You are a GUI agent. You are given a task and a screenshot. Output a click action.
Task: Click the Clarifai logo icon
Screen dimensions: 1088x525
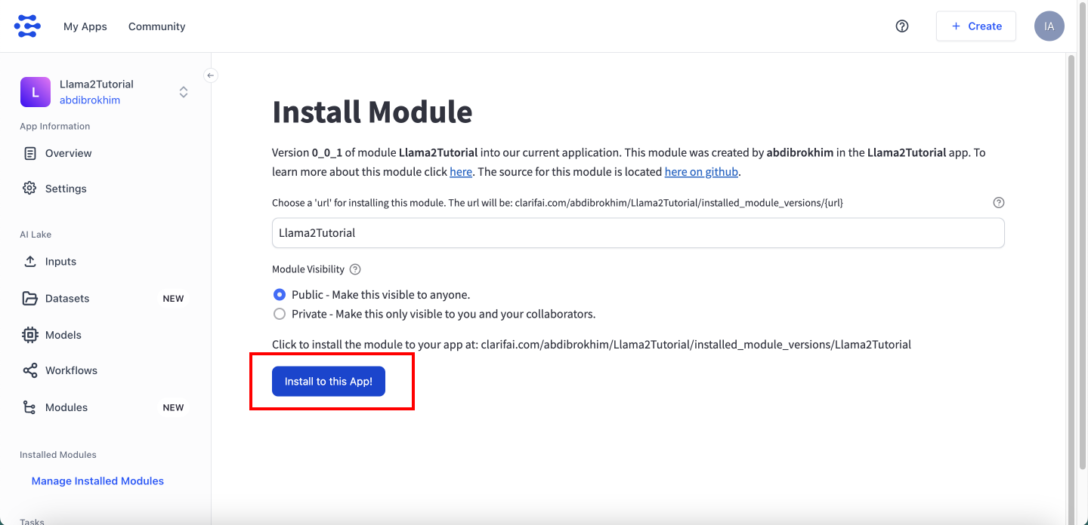[28, 26]
